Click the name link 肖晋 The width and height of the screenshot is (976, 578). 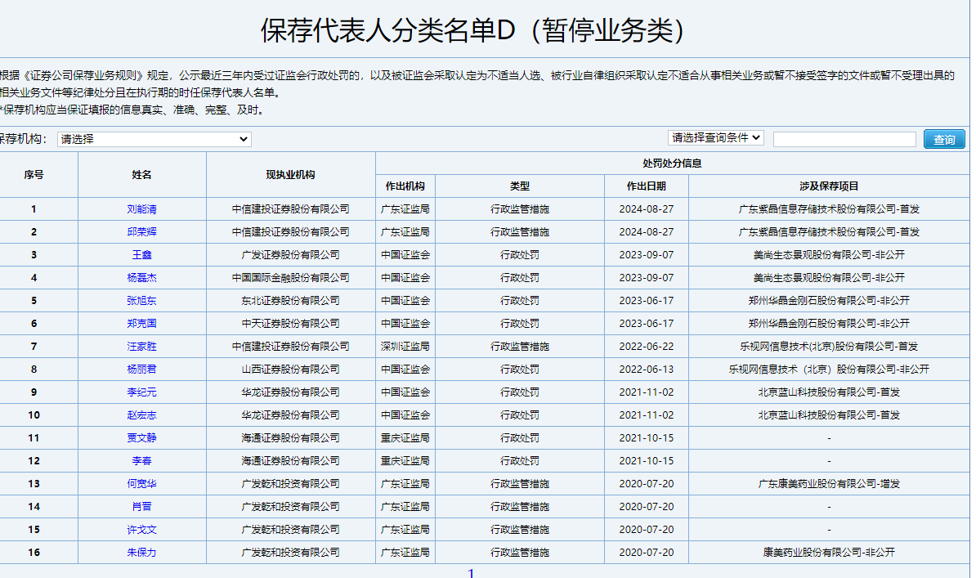(x=141, y=507)
